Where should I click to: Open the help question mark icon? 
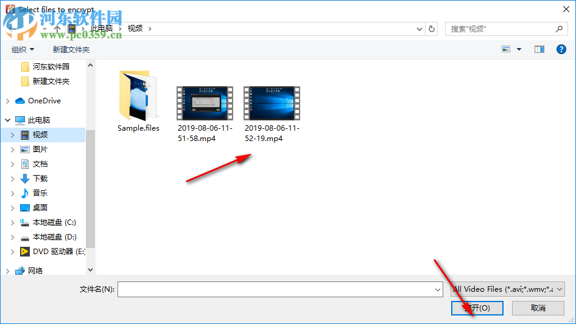click(561, 49)
